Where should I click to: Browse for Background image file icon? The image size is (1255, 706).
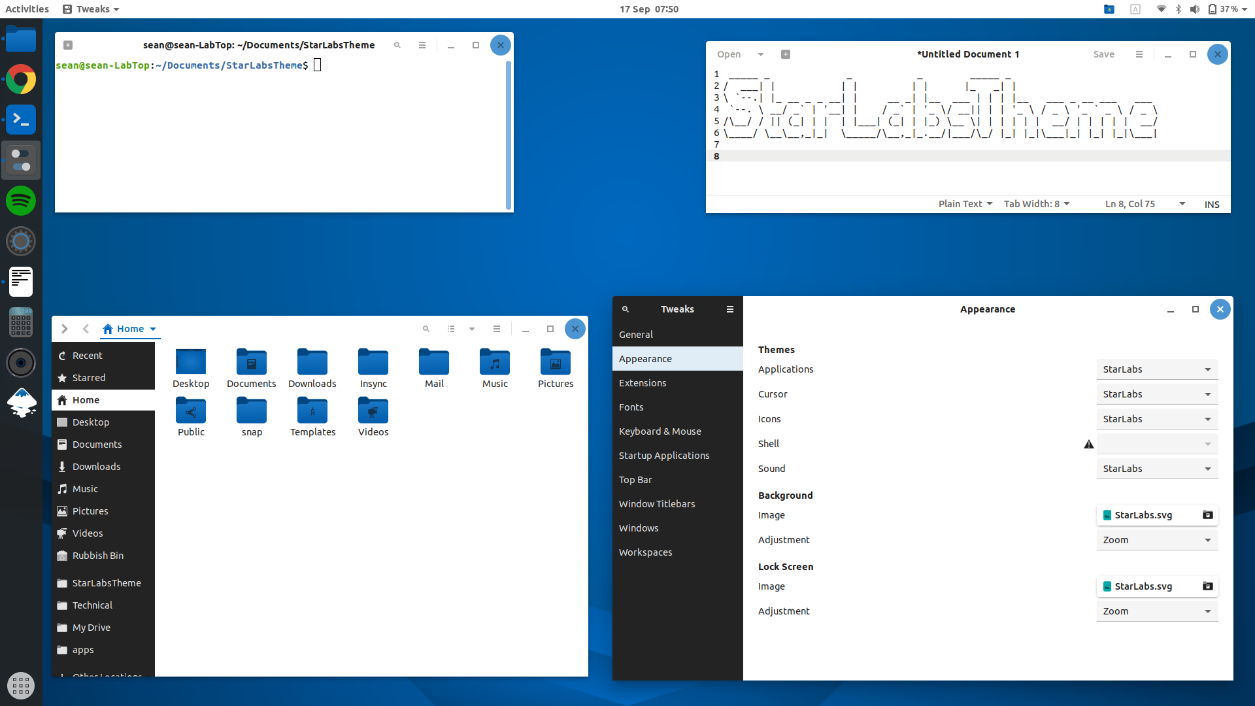pyautogui.click(x=1207, y=515)
